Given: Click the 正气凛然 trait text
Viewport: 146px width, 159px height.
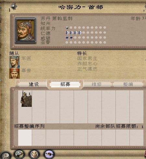Looking at the screenshot, I should 87,69.
